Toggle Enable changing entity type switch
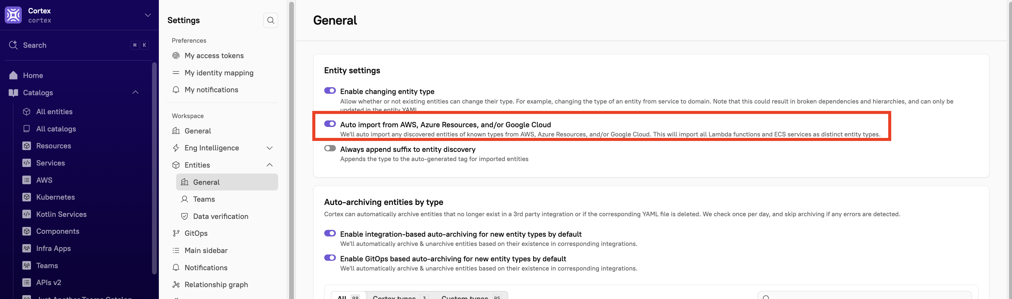This screenshot has width=1012, height=299. coord(330,90)
